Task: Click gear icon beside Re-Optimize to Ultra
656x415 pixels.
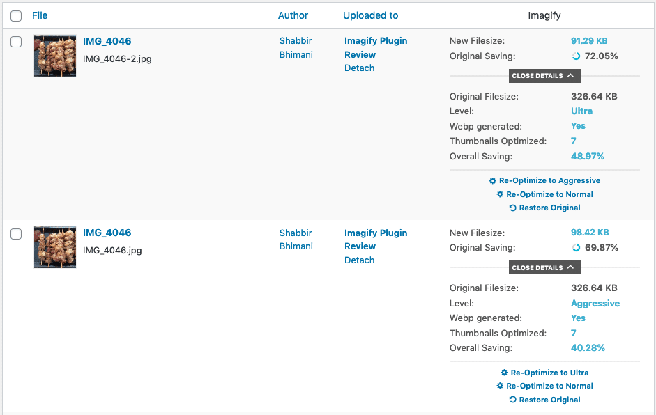Action: (x=504, y=373)
